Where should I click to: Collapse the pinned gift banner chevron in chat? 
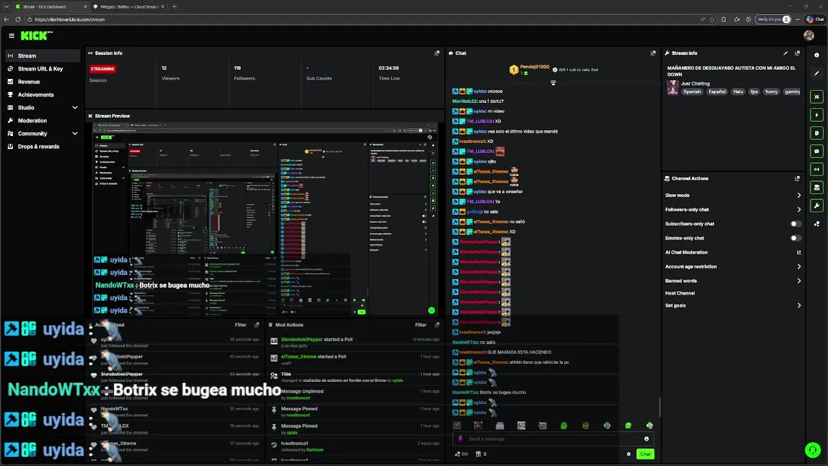[553, 83]
